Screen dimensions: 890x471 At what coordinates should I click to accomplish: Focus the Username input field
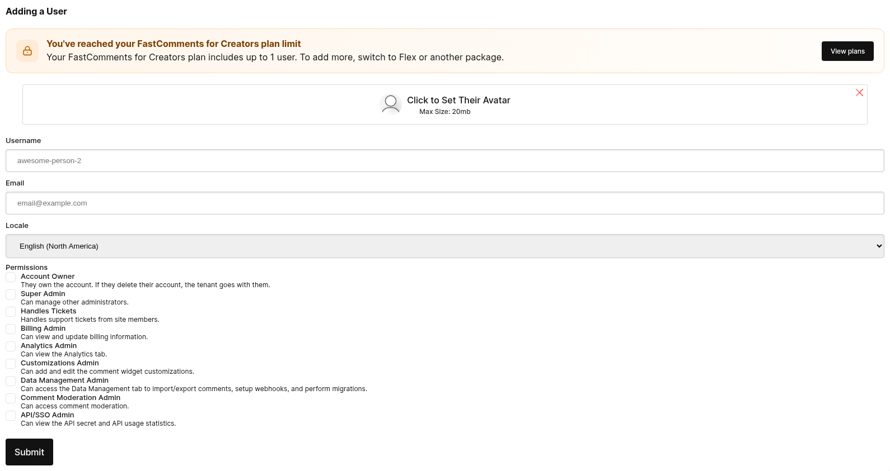[445, 160]
